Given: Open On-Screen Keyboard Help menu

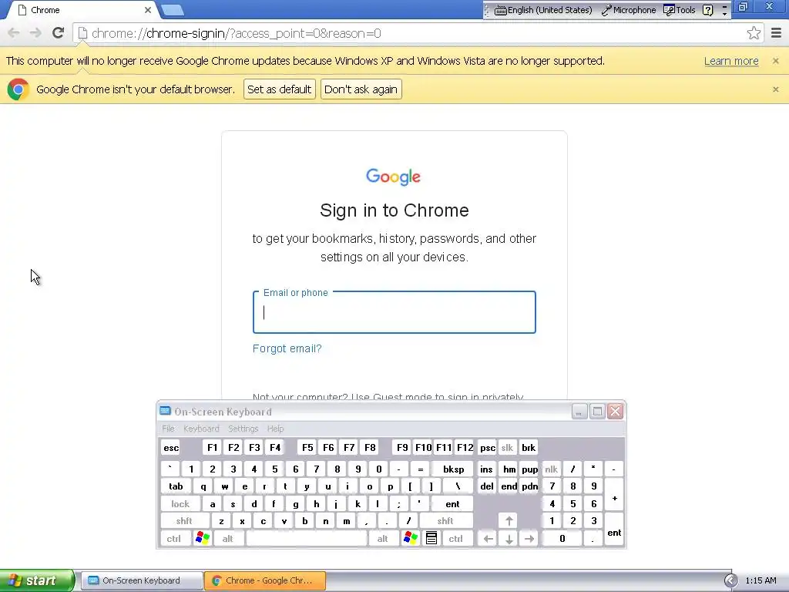Looking at the screenshot, I should (x=275, y=429).
